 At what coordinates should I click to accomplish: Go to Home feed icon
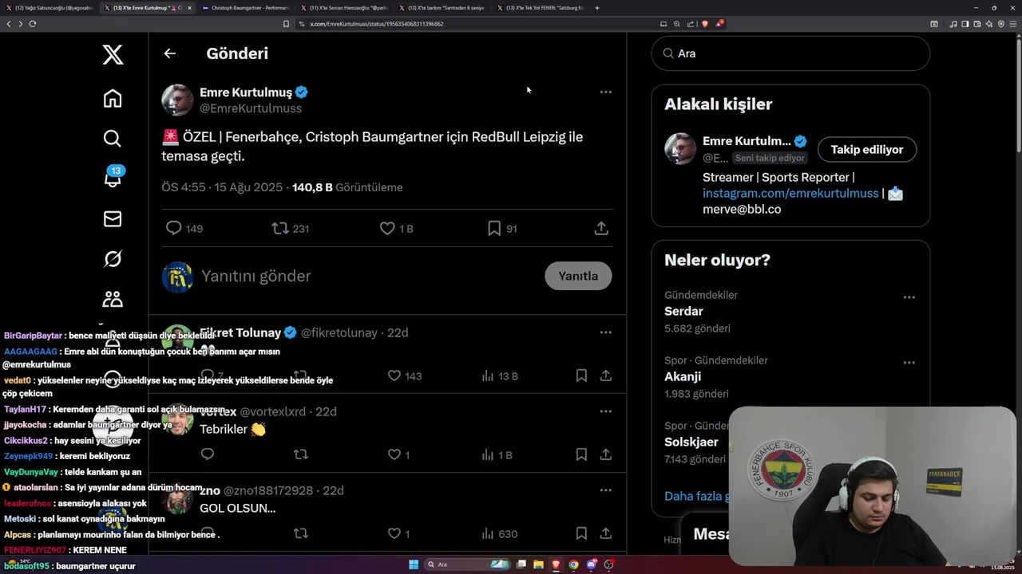113,98
